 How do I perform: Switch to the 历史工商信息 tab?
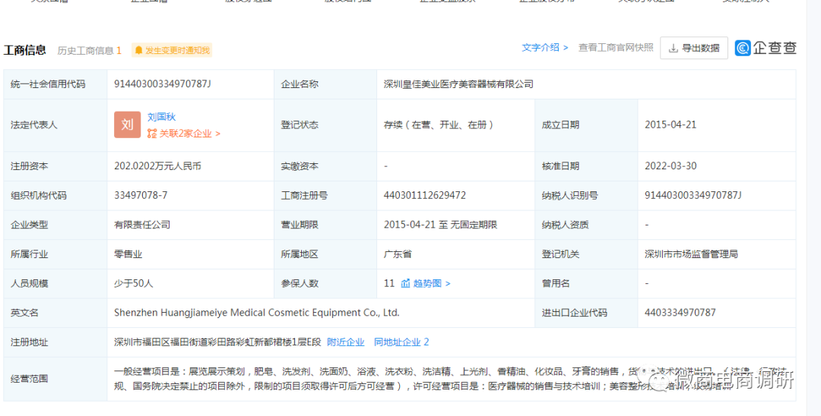click(x=89, y=50)
